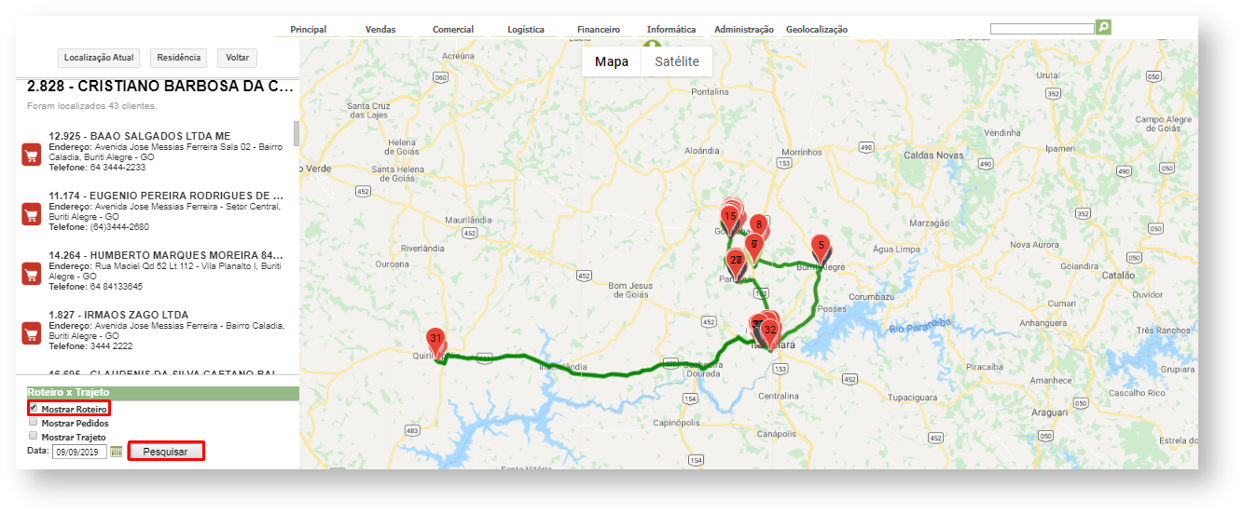
Task: Open the Geolocalização menu
Action: [817, 30]
